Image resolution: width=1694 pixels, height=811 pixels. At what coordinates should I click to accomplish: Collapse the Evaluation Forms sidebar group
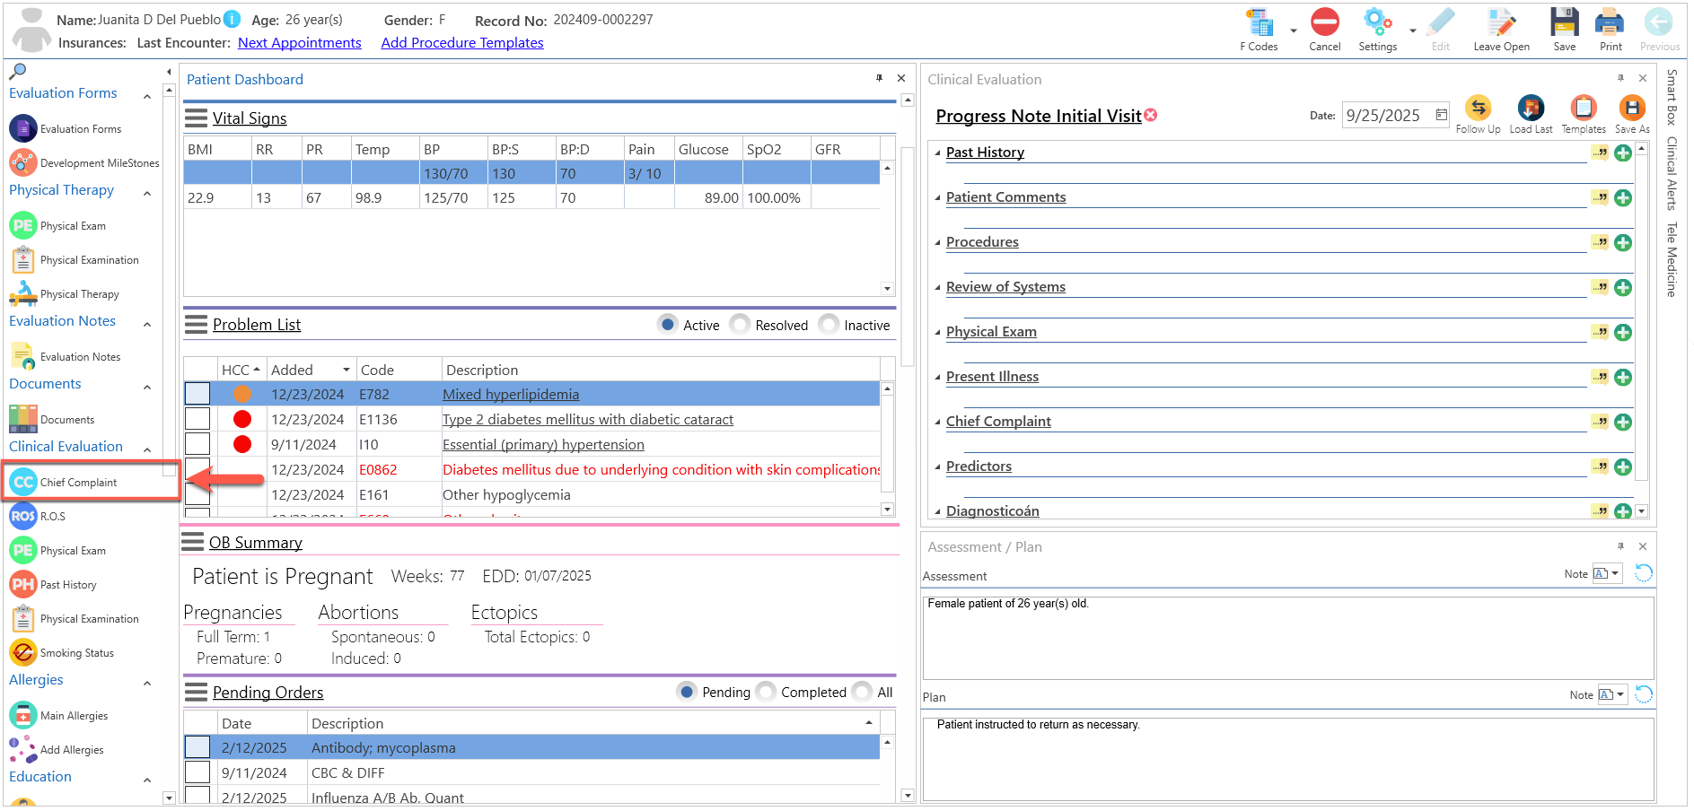click(x=147, y=95)
